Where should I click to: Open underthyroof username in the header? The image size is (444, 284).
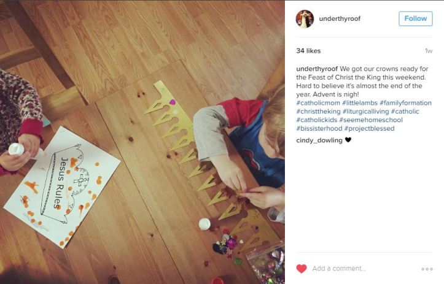tap(340, 18)
